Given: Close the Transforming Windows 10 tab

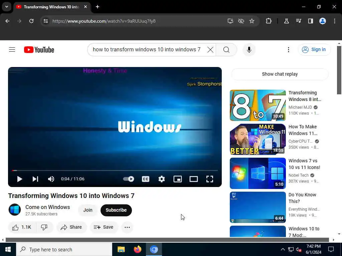Looking at the screenshot, I should point(85,7).
